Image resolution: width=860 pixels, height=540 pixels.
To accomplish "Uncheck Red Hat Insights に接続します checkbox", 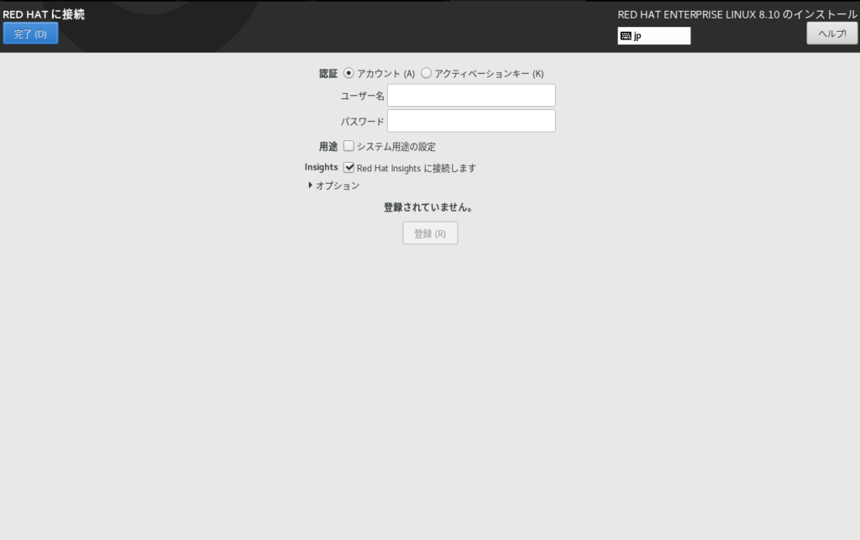I will (349, 167).
